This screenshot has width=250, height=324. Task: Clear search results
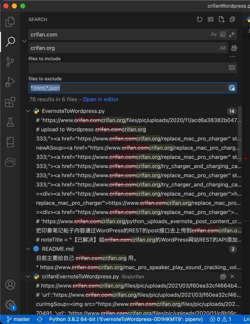[x=211, y=19]
